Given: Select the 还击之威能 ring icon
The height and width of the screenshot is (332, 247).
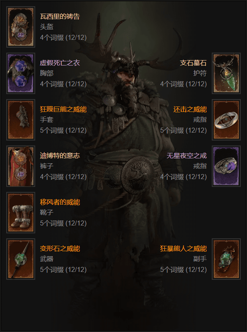Looking at the screenshot, I should 226,120.
